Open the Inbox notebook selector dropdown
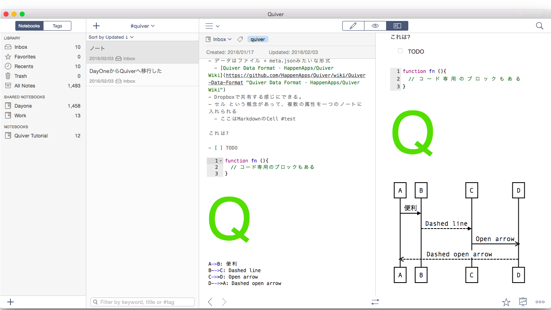551x310 pixels. [218, 39]
